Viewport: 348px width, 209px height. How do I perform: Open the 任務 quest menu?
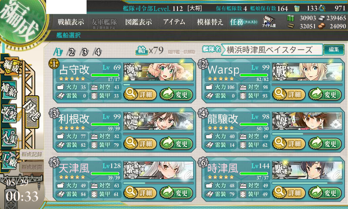tap(244, 22)
